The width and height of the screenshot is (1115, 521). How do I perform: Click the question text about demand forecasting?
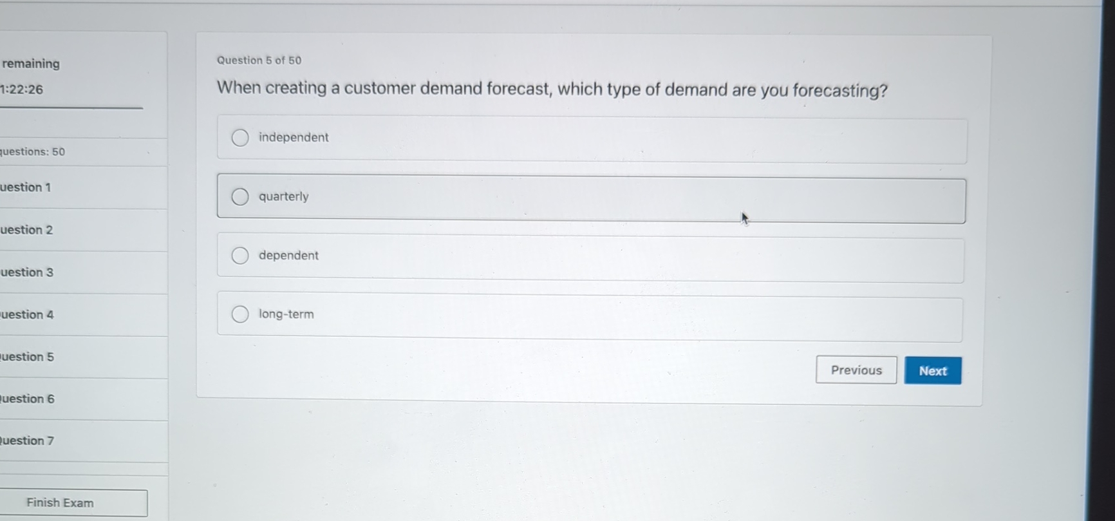[552, 89]
